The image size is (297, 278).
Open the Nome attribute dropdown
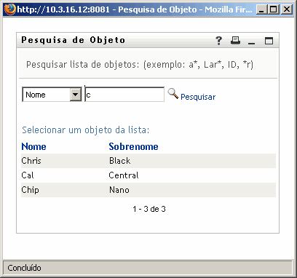pyautogui.click(x=52, y=95)
